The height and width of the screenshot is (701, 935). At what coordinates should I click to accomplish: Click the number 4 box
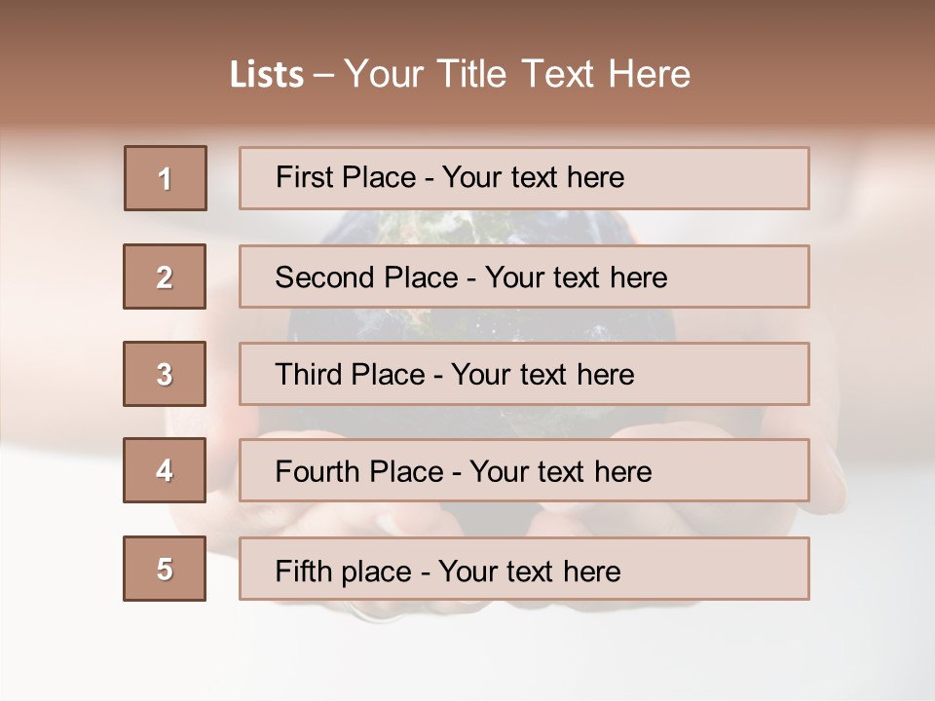[x=165, y=470]
